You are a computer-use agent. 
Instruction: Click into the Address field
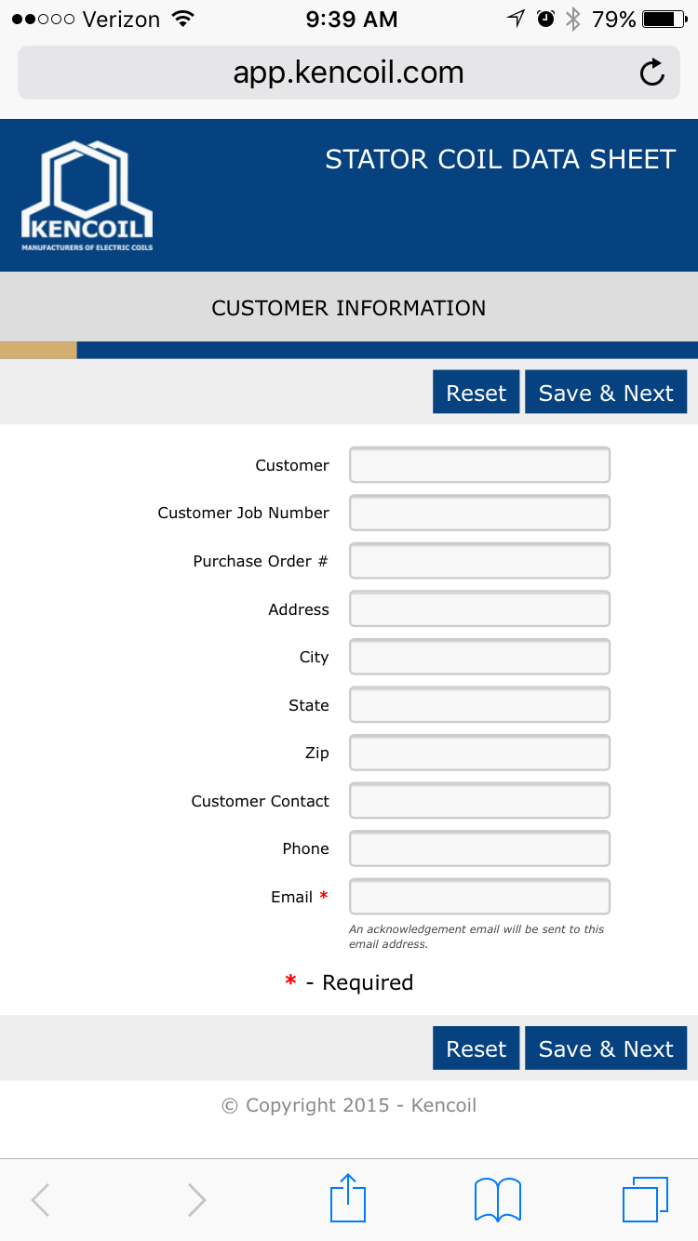[x=479, y=609]
